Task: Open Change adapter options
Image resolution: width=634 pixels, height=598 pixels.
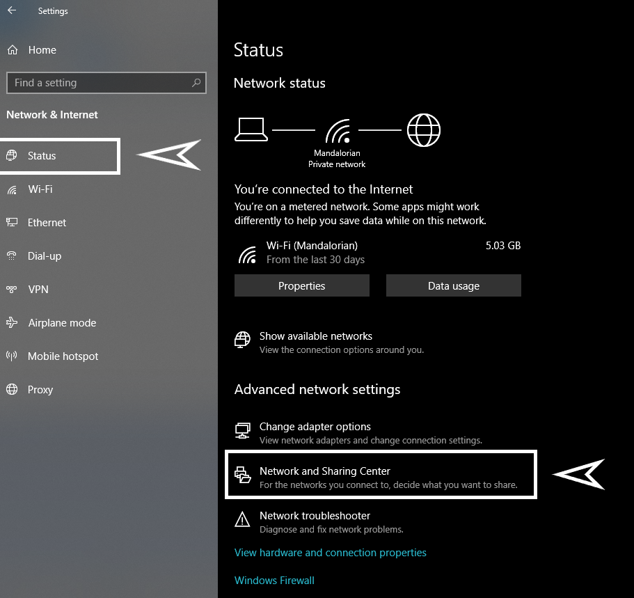Action: [x=358, y=433]
